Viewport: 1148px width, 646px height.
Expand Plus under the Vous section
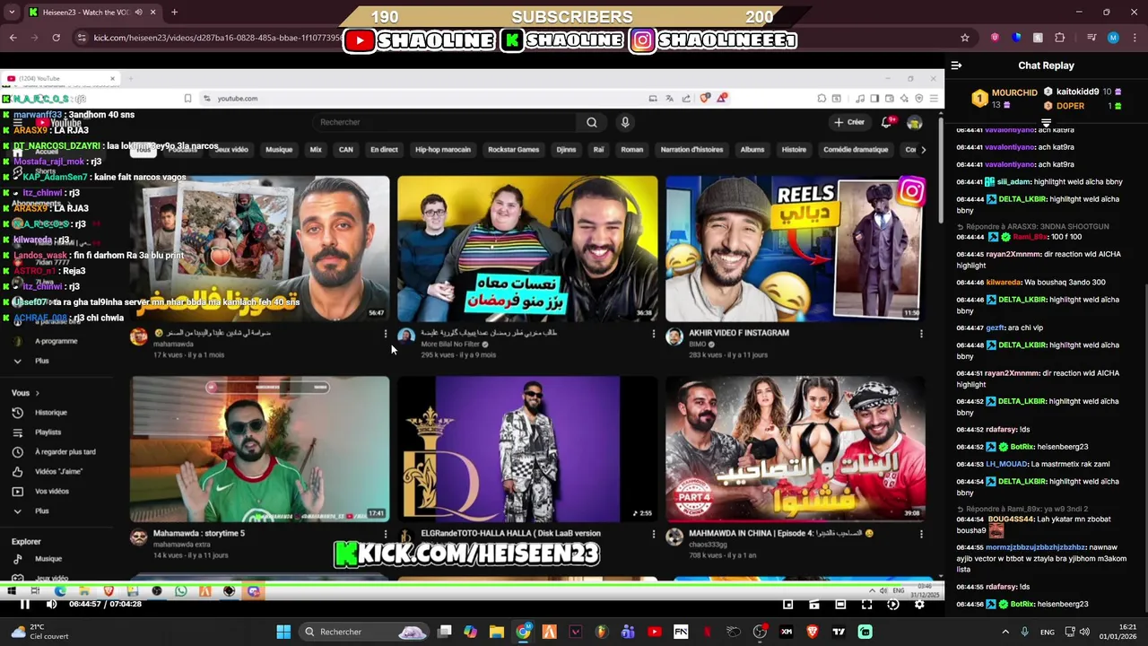pyautogui.click(x=31, y=511)
